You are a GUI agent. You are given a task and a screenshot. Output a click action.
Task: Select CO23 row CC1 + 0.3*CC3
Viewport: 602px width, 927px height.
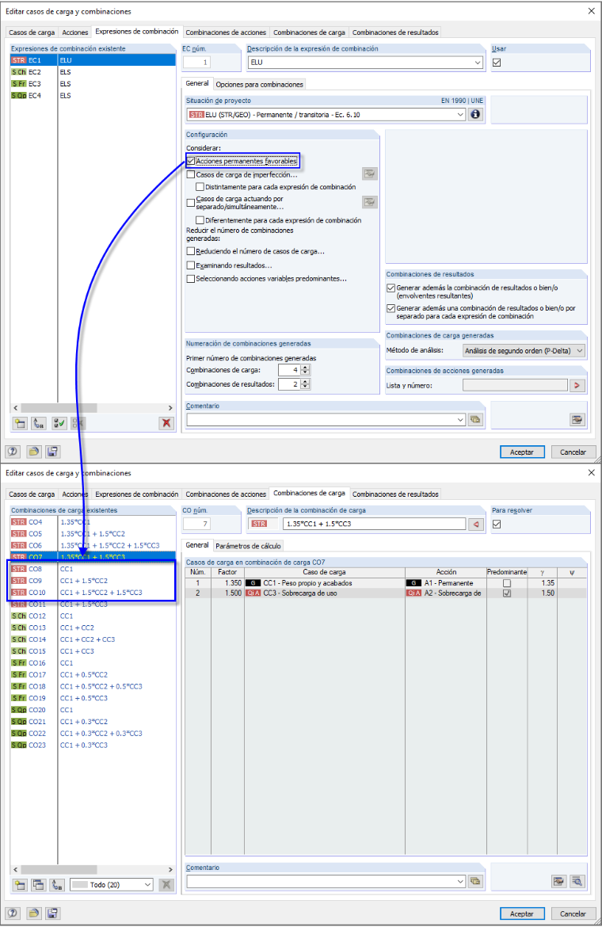pos(93,746)
